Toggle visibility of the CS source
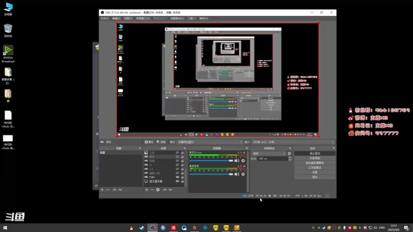Screen dimensions: 413x232 pyautogui.click(x=178, y=165)
